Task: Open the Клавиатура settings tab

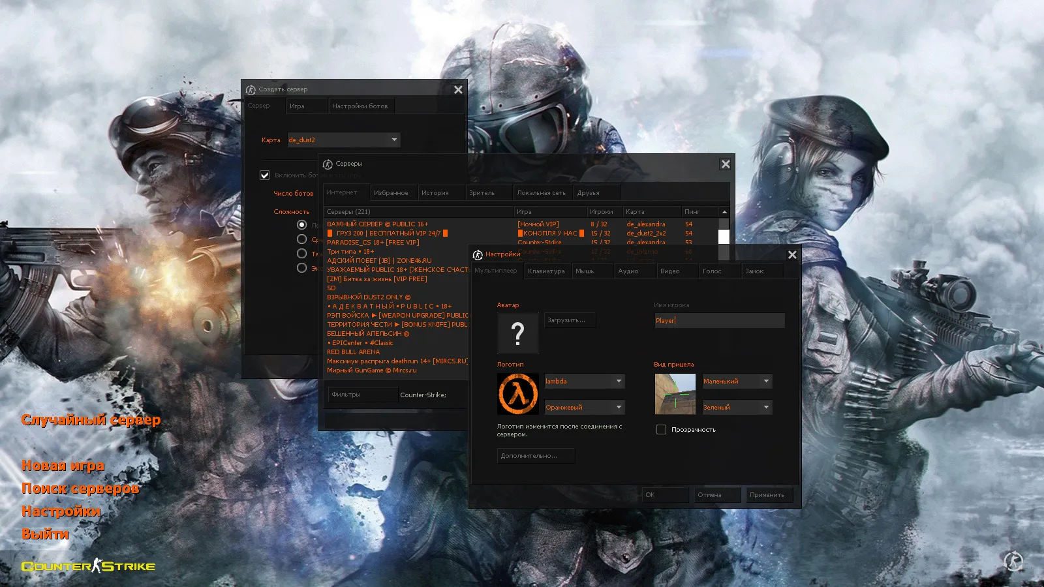Action: (547, 271)
